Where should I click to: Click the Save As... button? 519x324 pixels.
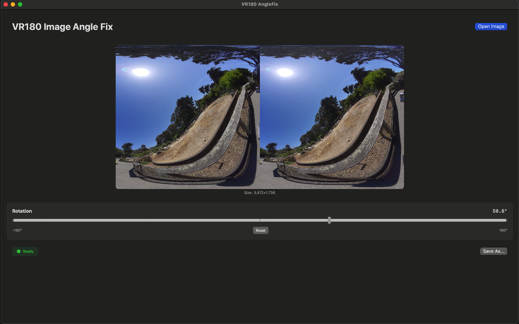[493, 251]
